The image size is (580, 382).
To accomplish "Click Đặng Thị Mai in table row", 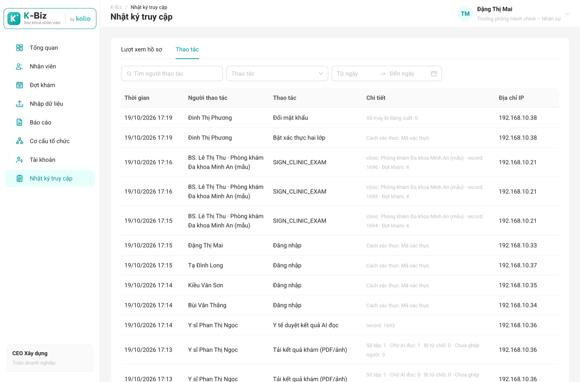I will 206,245.
